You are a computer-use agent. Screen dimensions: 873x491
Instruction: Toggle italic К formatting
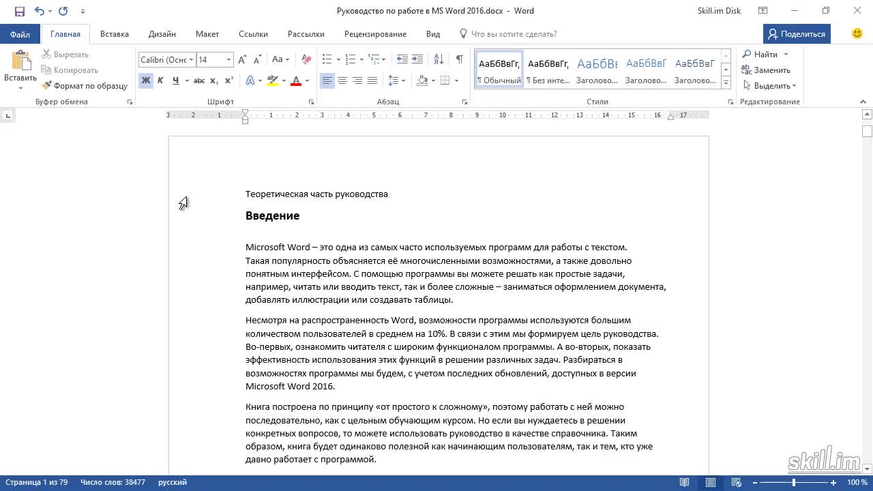[x=160, y=80]
